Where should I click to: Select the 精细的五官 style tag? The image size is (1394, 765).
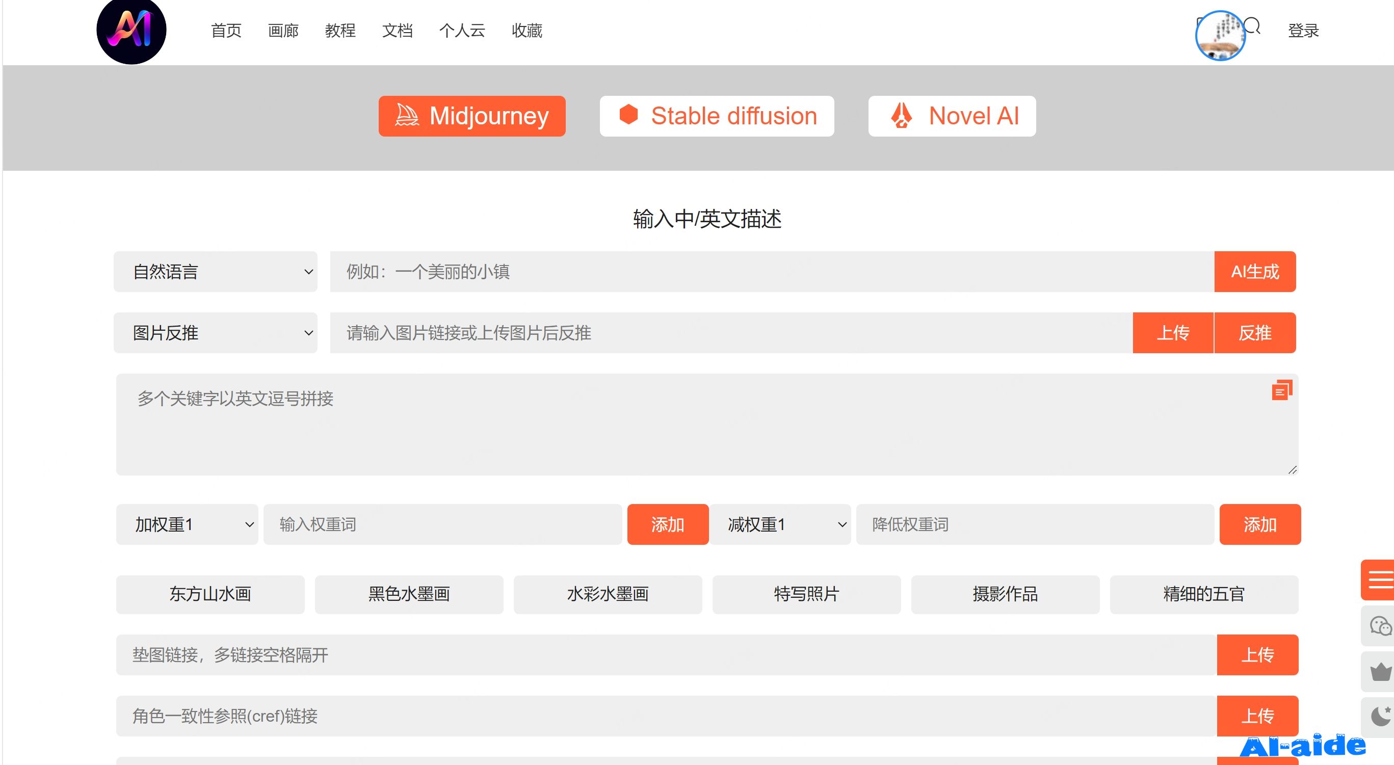pyautogui.click(x=1204, y=594)
